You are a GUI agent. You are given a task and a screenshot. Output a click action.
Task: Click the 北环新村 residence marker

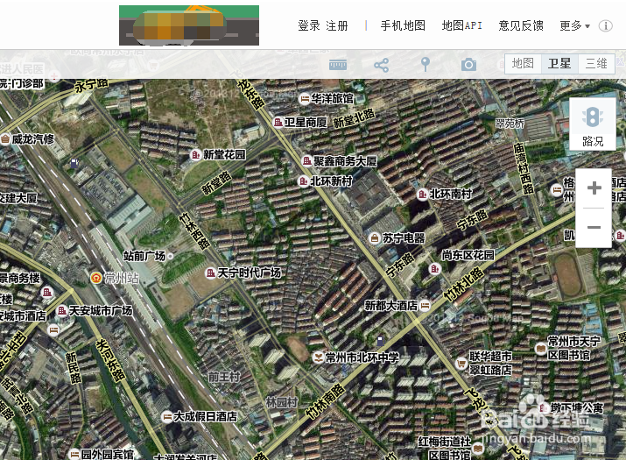[303, 181]
